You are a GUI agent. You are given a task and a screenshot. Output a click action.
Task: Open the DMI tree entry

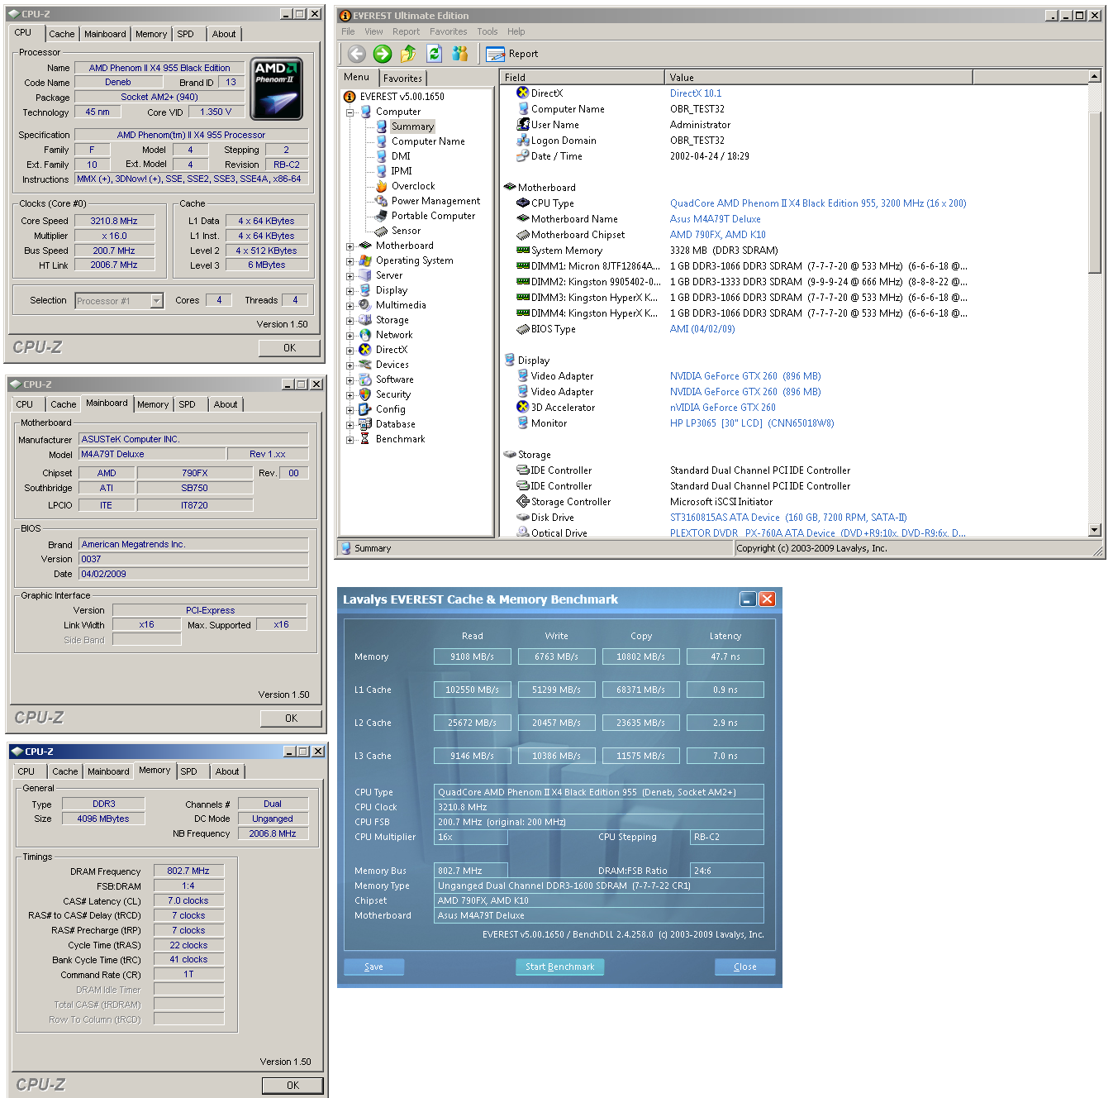tap(401, 156)
